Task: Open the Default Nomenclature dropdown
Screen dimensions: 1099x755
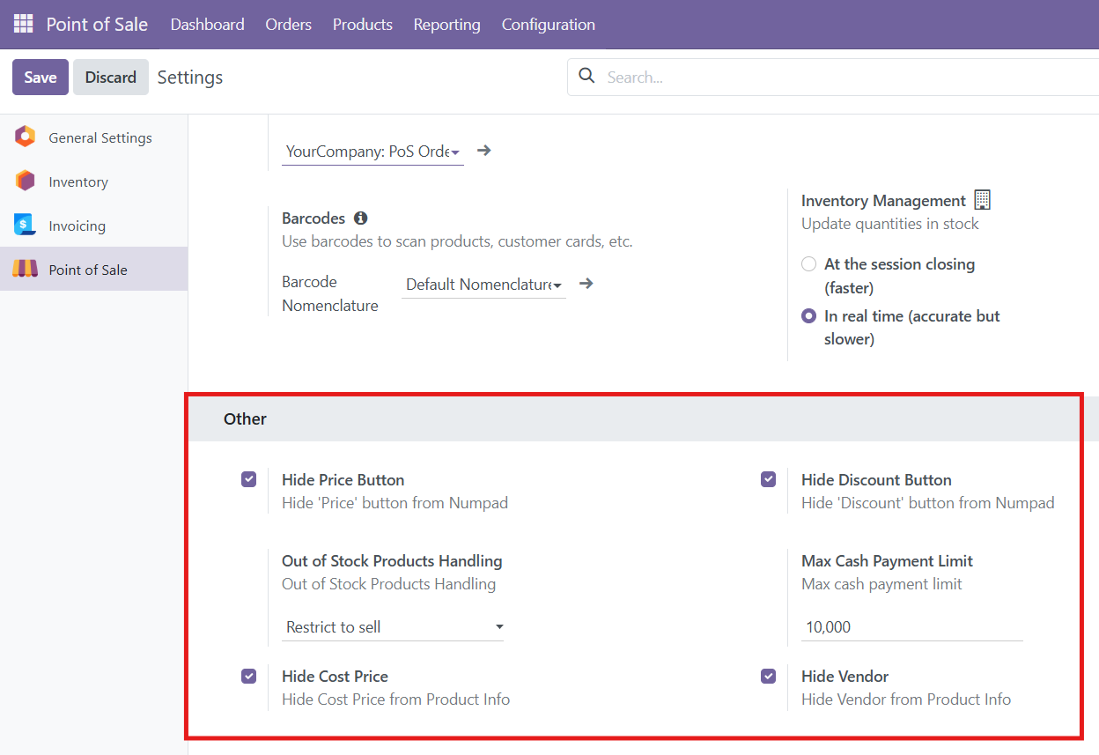Action: (483, 285)
